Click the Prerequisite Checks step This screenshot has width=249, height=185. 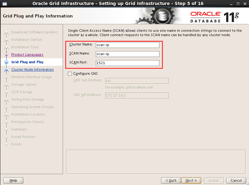click(x=28, y=122)
